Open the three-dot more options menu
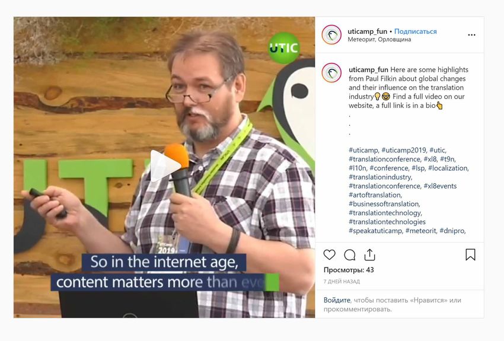 tap(471, 35)
